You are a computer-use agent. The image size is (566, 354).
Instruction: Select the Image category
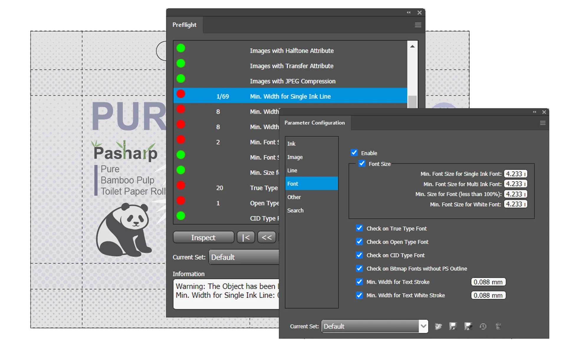click(312, 157)
